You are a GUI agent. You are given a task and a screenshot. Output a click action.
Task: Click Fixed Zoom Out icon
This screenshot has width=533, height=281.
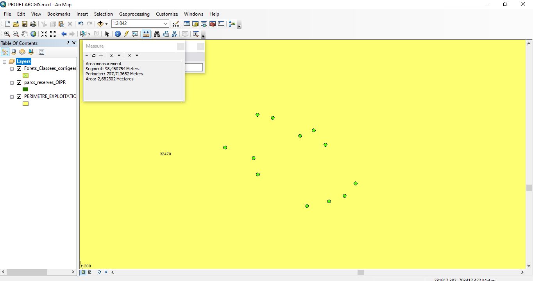tap(53, 34)
